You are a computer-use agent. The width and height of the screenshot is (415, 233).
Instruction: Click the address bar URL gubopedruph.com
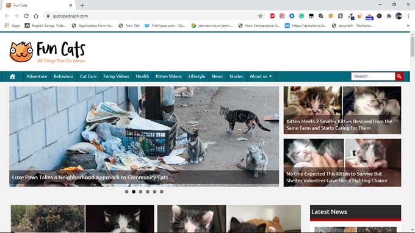click(70, 16)
